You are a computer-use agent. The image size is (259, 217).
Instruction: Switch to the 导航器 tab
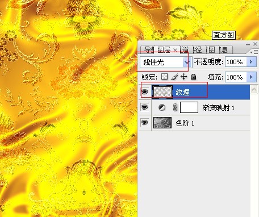(148, 50)
